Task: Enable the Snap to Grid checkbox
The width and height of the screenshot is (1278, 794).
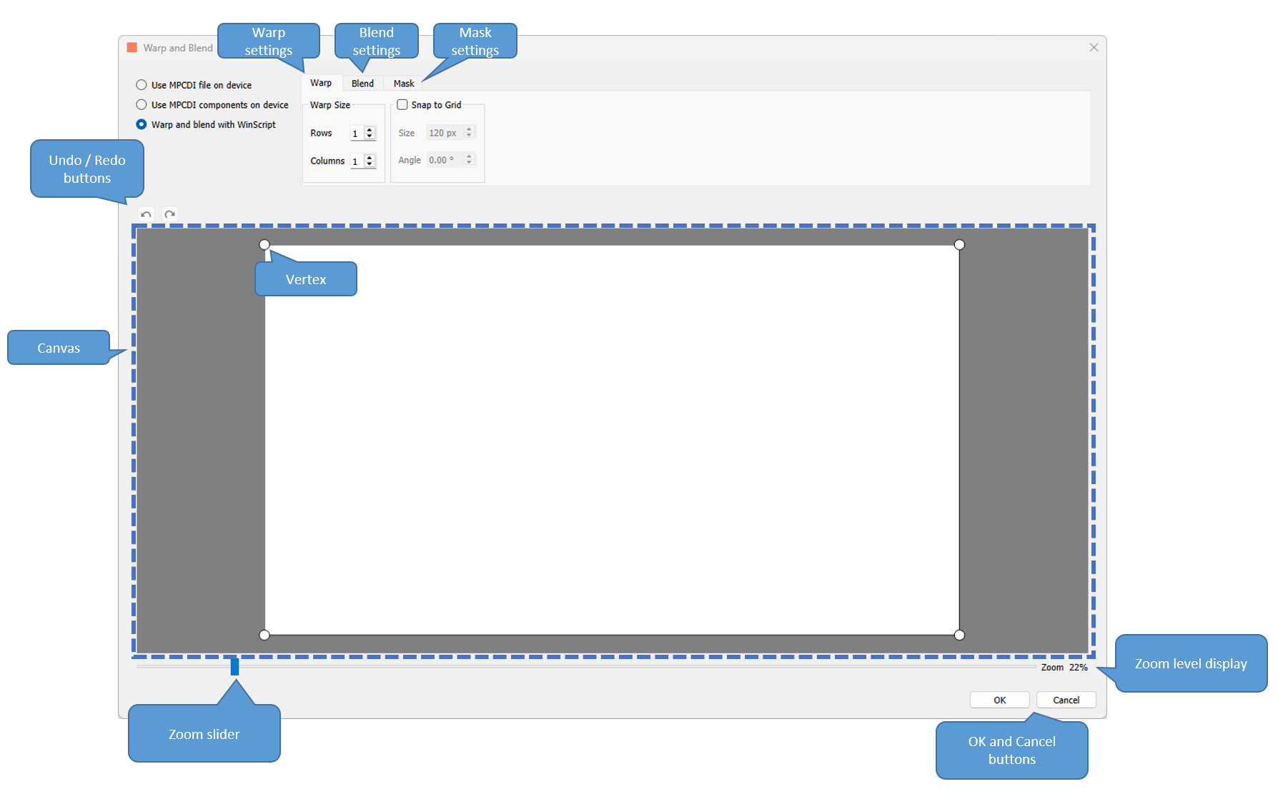Action: (402, 105)
